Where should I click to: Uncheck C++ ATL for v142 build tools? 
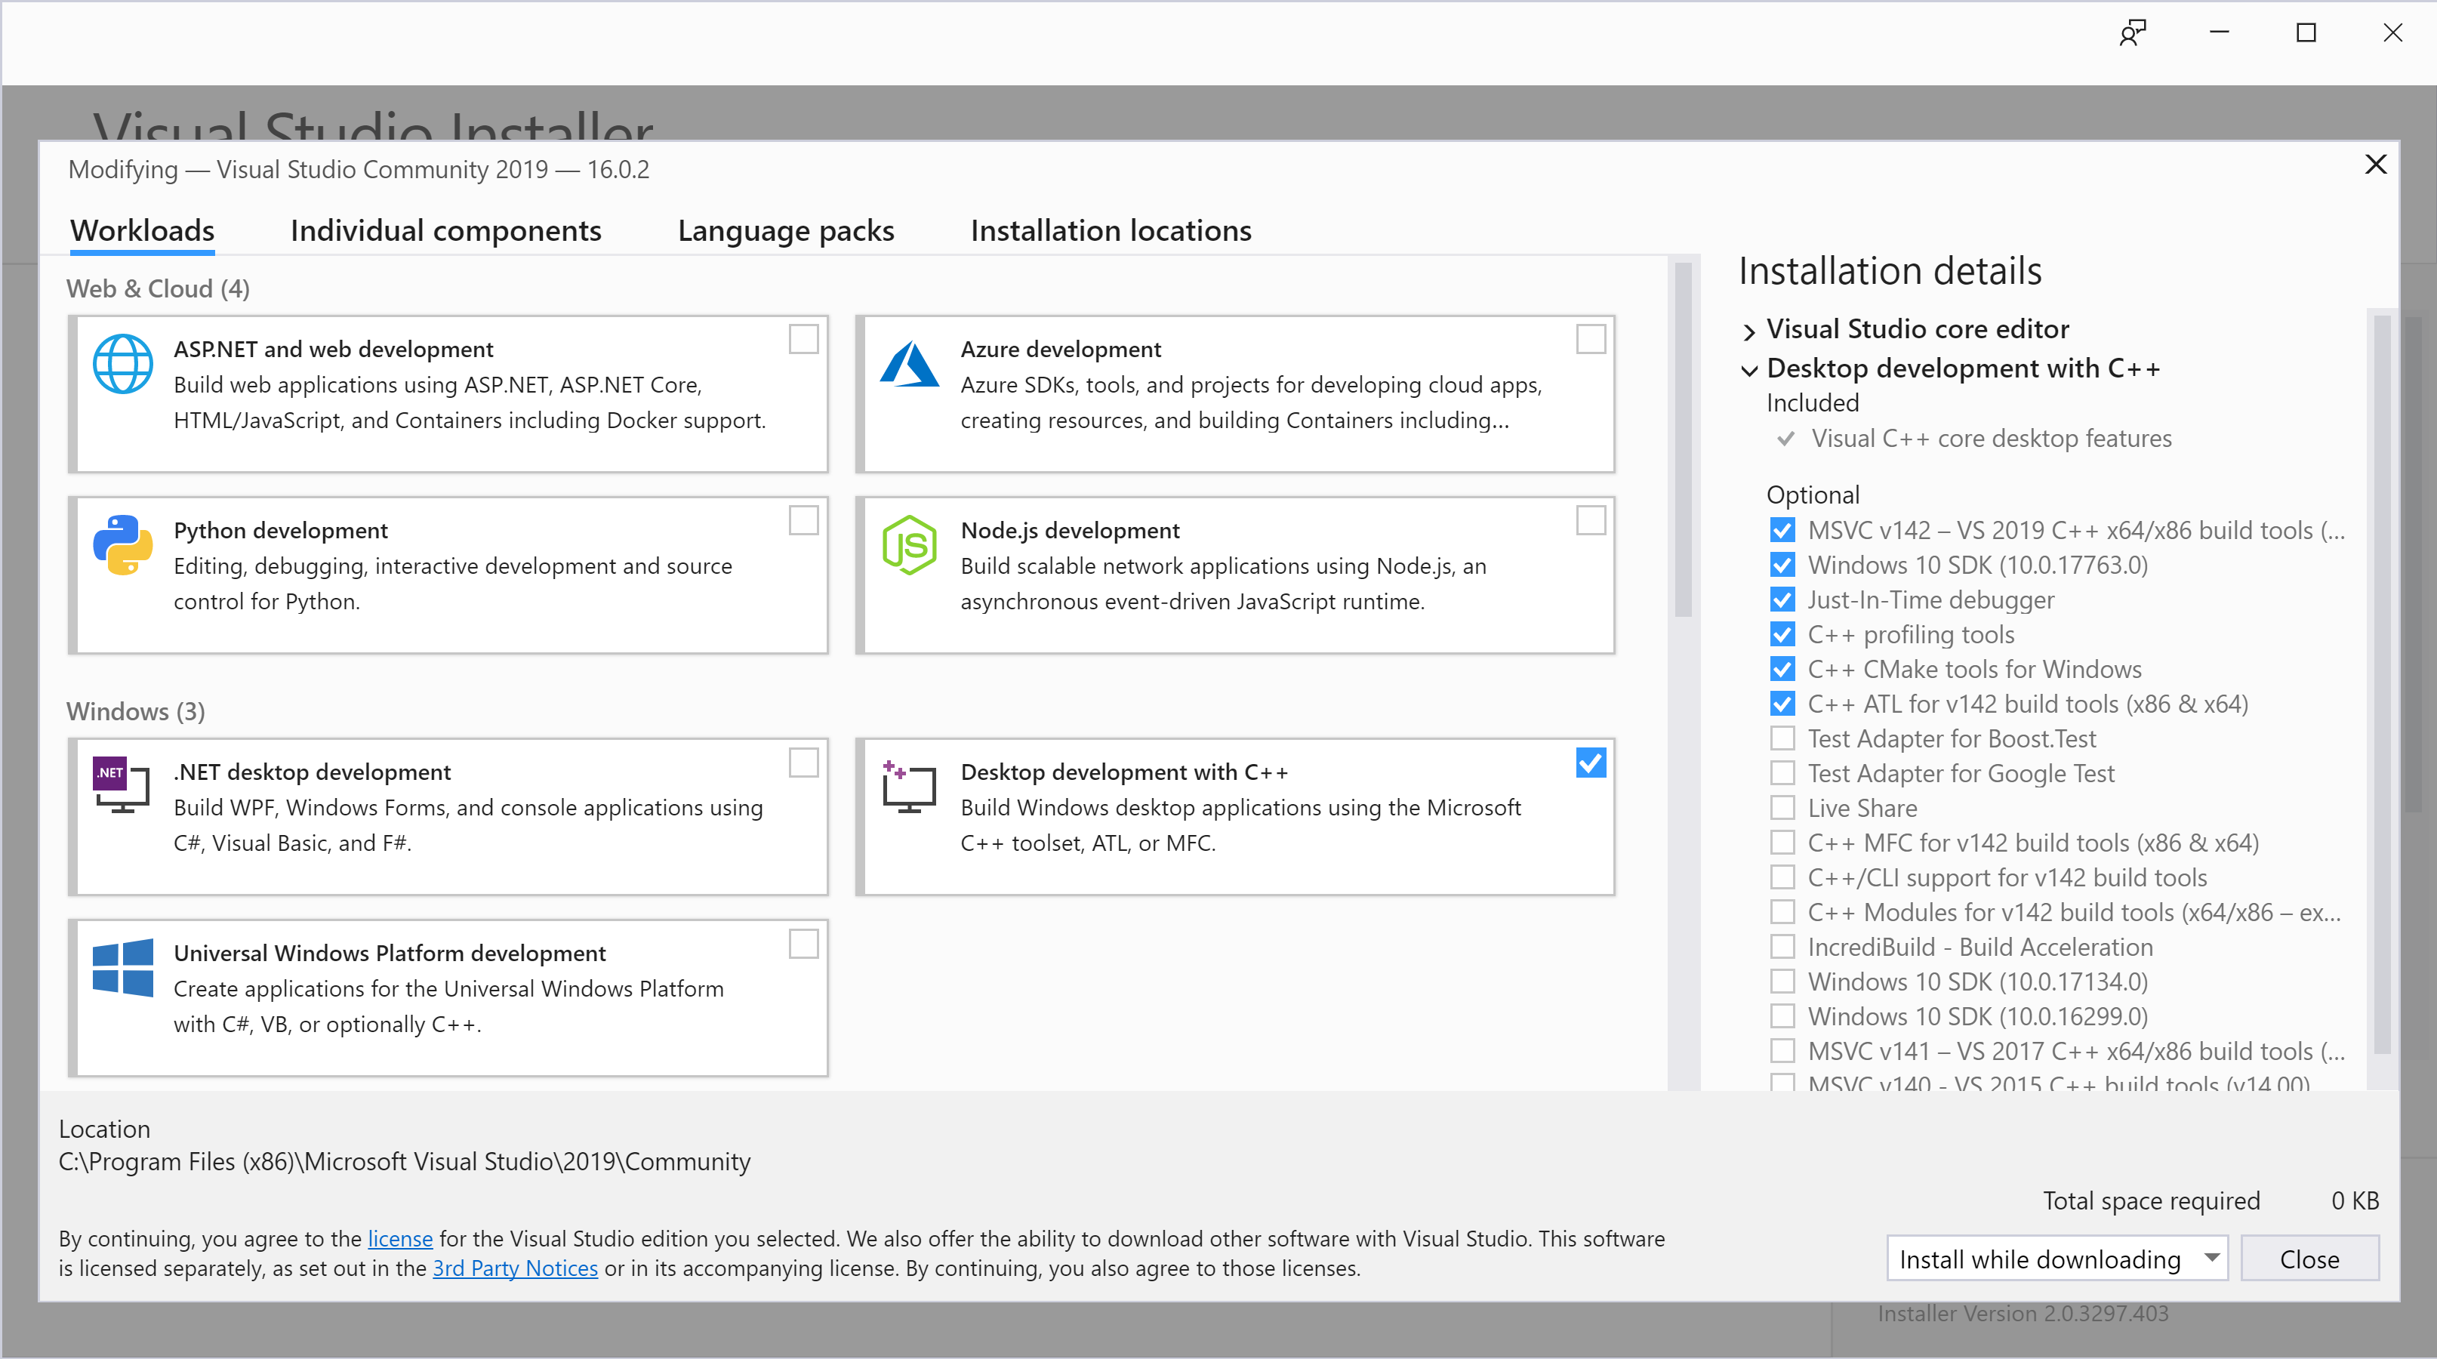click(x=1782, y=704)
